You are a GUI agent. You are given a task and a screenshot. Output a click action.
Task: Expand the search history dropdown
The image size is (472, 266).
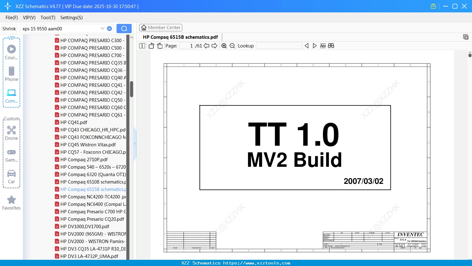(103, 29)
